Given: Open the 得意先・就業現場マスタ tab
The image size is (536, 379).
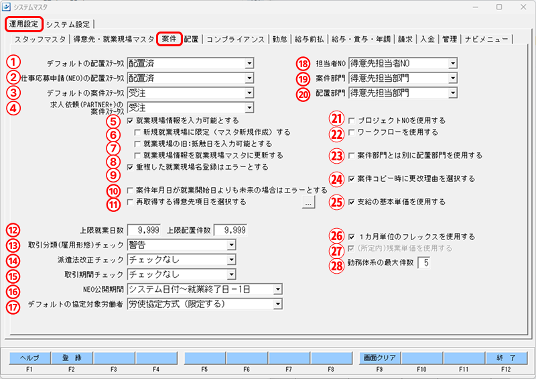Looking at the screenshot, I should tap(113, 39).
